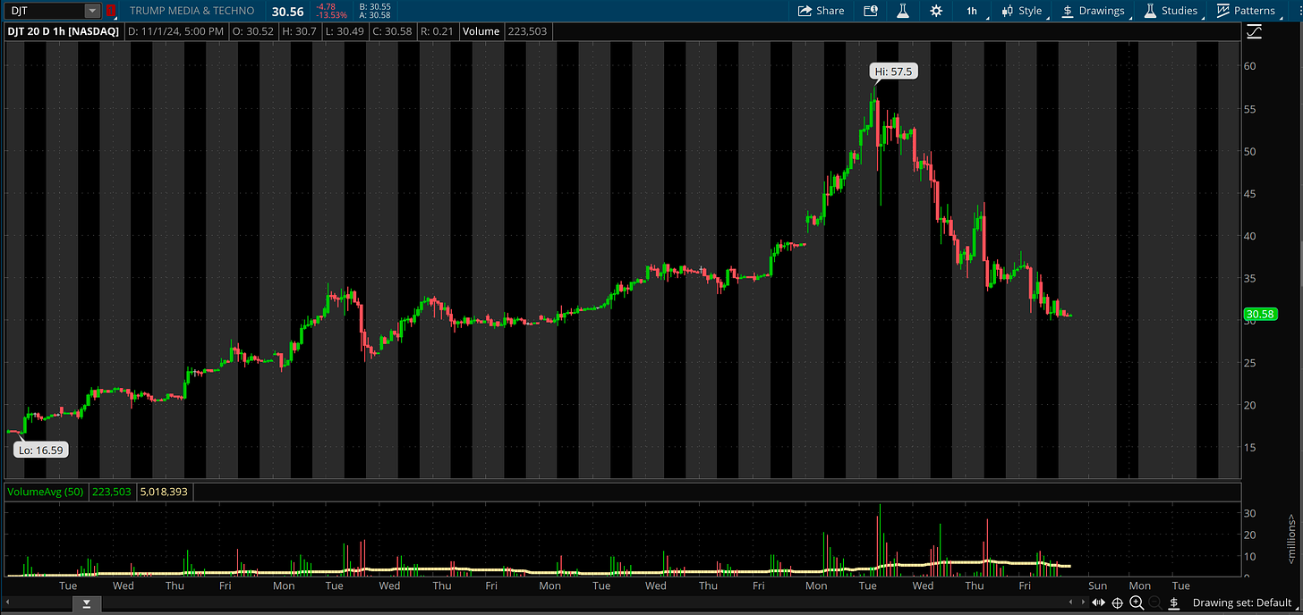This screenshot has width=1303, height=615.
Task: Click the Share button
Action: point(821,11)
